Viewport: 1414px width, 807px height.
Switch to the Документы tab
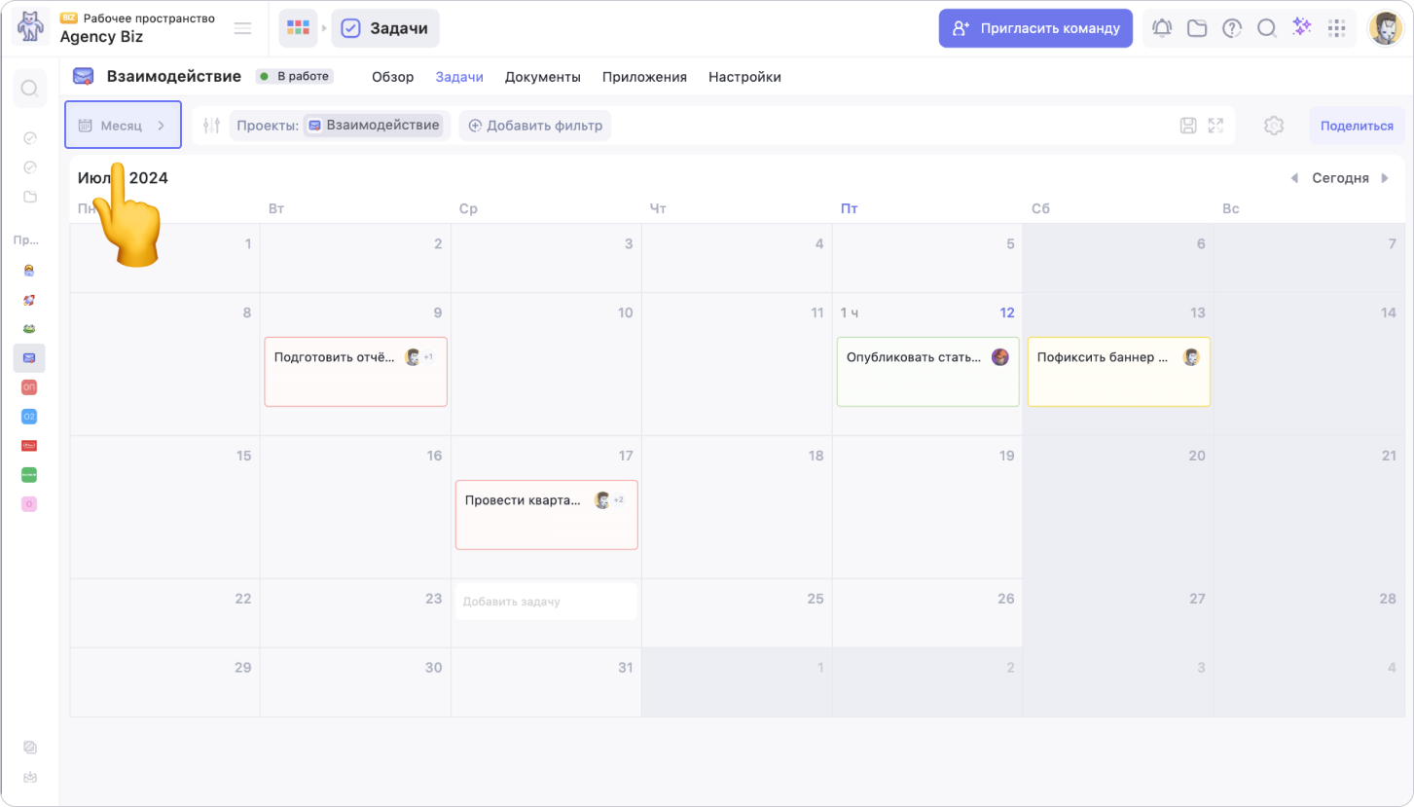(542, 77)
